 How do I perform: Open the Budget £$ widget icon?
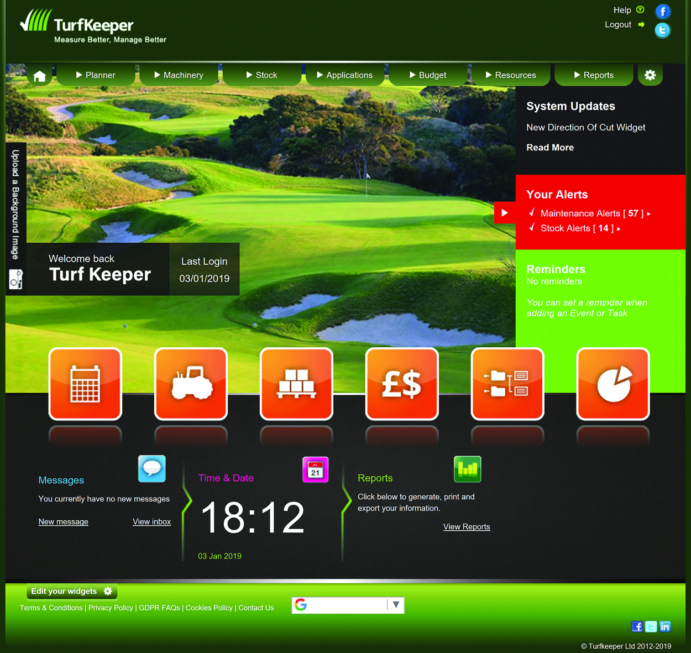(402, 383)
